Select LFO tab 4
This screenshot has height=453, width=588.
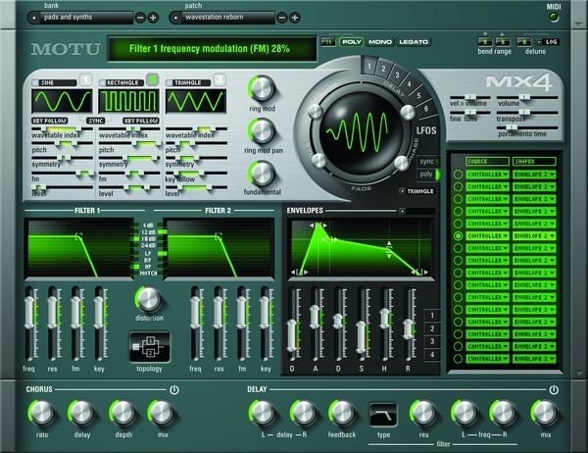(409, 83)
